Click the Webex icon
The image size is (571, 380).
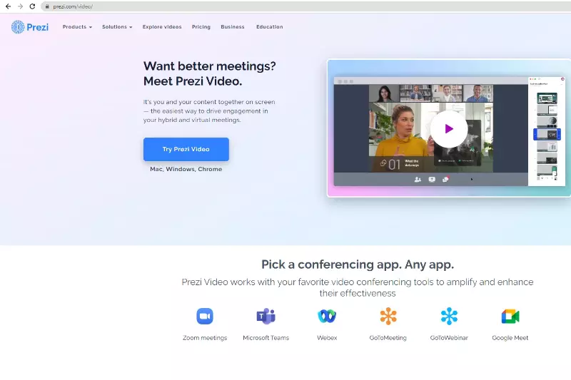(x=327, y=316)
